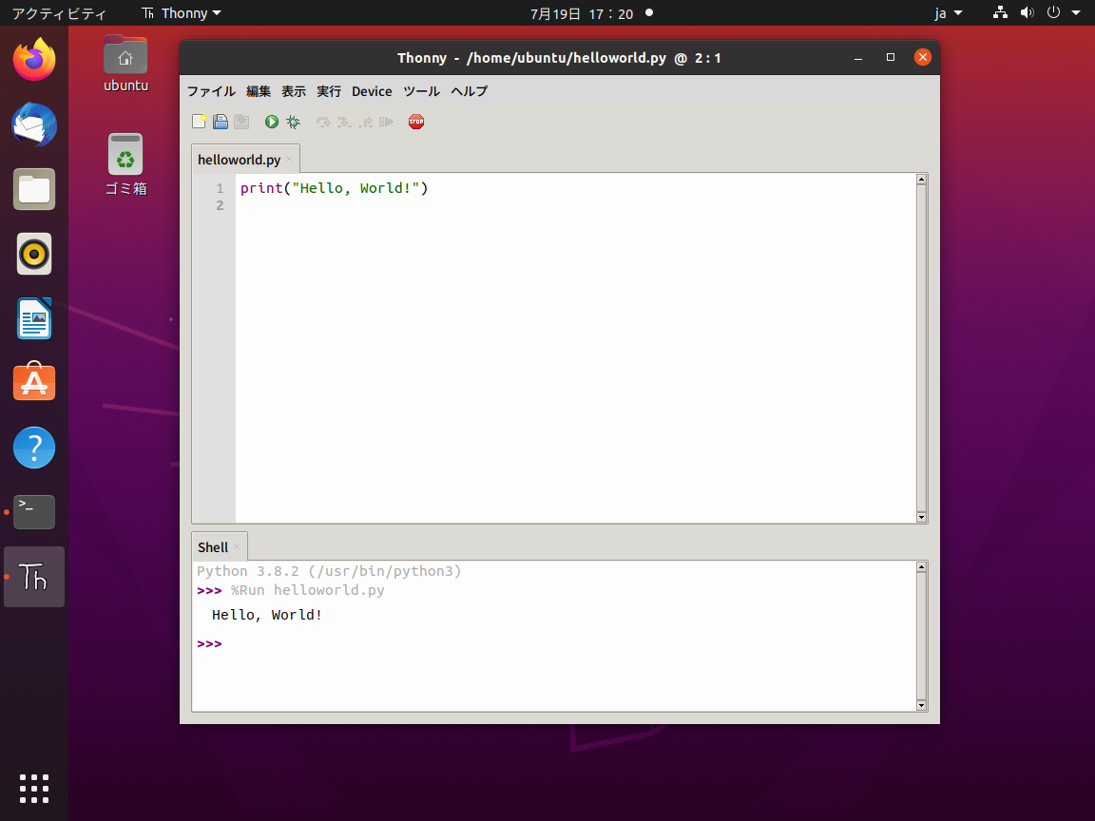Click the Shell scrollbar up arrow
The image size is (1095, 821).
coord(921,567)
